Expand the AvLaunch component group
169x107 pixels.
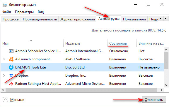[4, 59]
